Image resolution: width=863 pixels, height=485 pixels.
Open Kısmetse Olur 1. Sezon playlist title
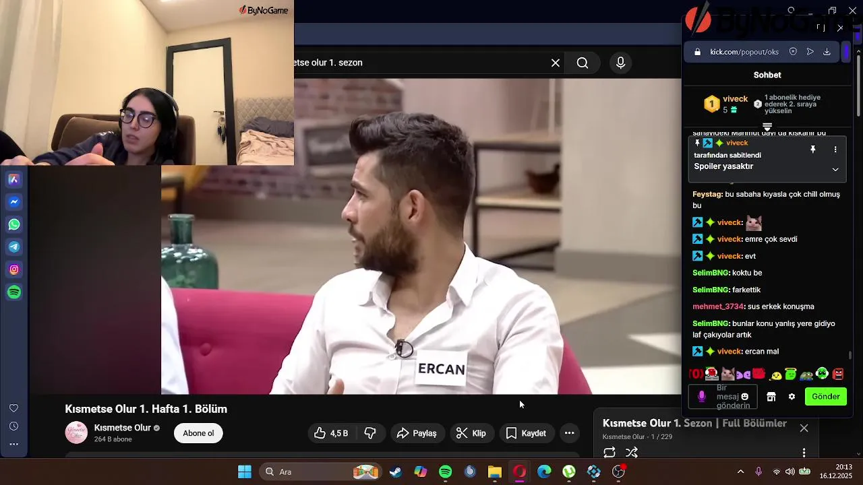coord(694,423)
